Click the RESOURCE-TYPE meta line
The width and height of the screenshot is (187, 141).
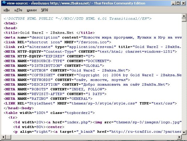[x=57, y=61]
